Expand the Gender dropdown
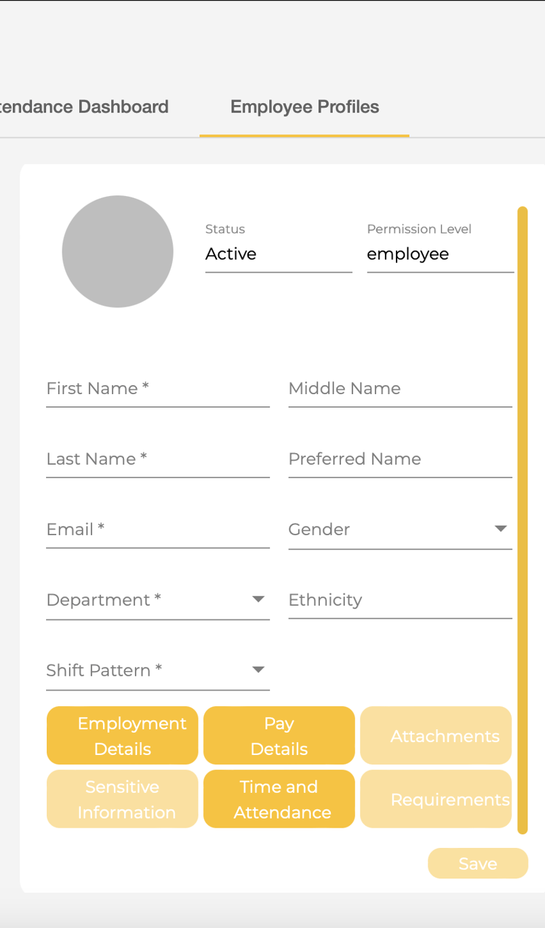Image resolution: width=545 pixels, height=928 pixels. click(500, 528)
